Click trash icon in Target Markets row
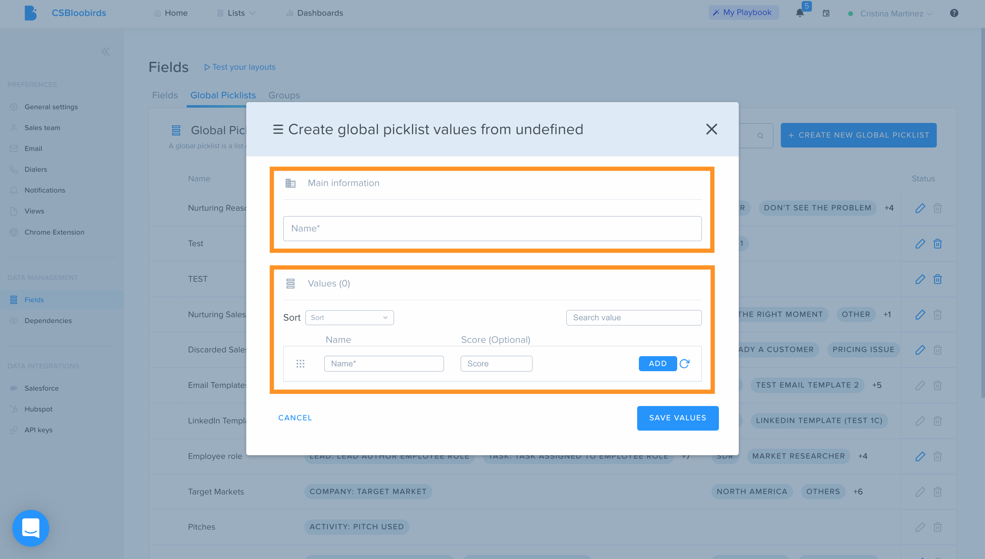Image resolution: width=985 pixels, height=559 pixels. pos(938,491)
